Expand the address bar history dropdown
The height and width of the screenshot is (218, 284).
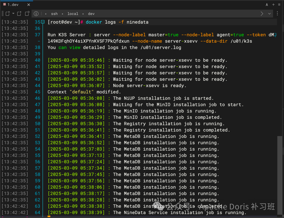tap(269, 14)
